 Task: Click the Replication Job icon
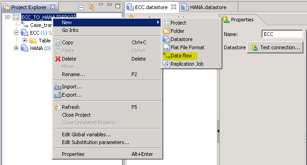[x=166, y=64]
